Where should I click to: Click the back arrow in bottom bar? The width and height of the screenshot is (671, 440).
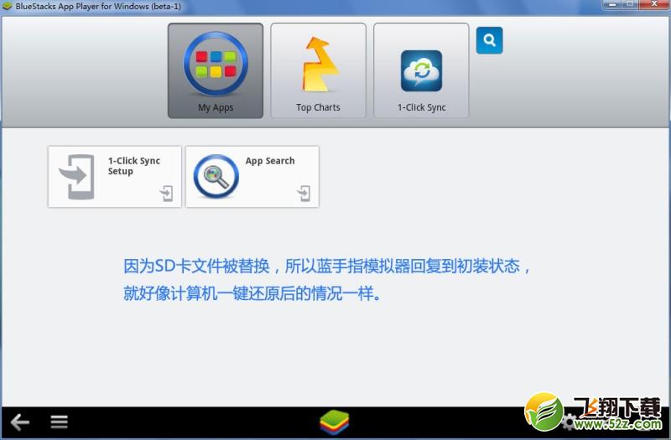20,422
